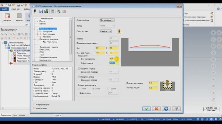The width and height of the screenshot is (222, 124).
Task: Confirm dialog with green checkmark button
Action: 146,109
